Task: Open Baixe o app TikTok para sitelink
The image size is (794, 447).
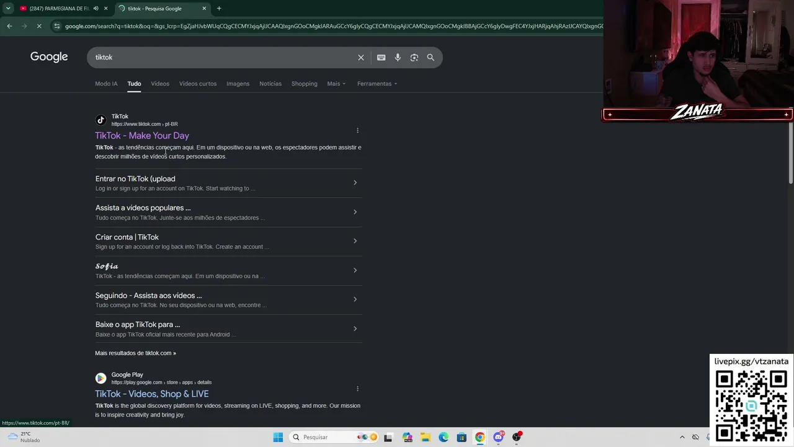Action: [x=138, y=325]
